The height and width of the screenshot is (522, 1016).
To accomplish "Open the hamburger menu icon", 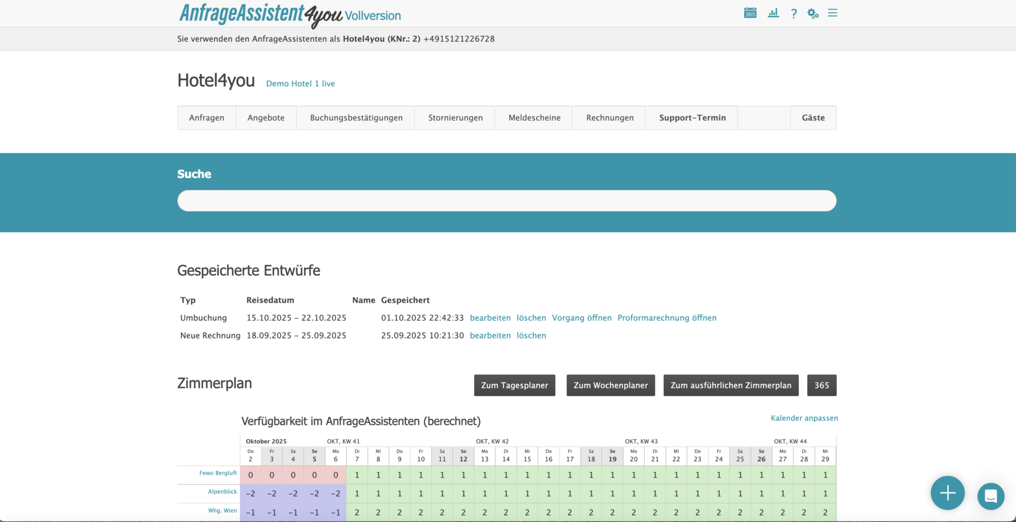I will tap(833, 13).
